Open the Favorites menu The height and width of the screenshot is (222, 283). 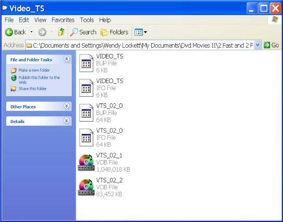pyautogui.click(x=63, y=20)
